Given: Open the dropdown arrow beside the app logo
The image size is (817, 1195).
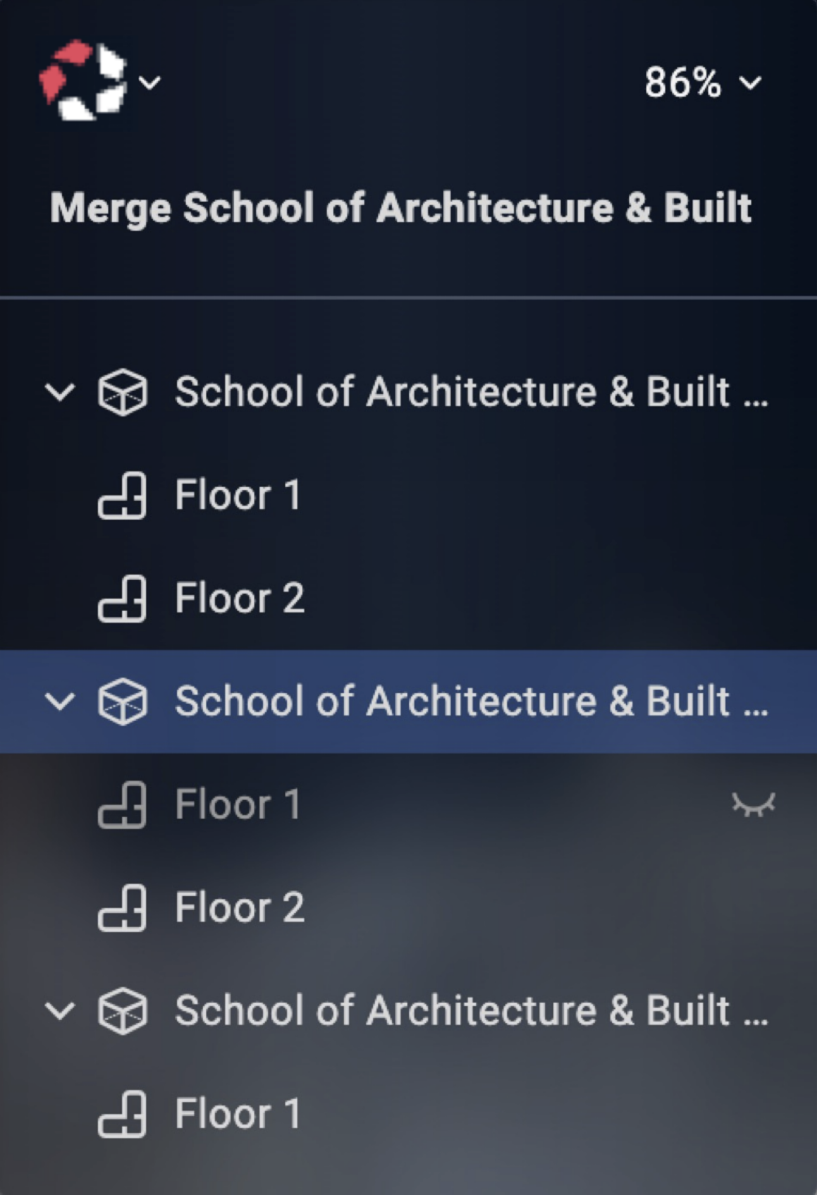Looking at the screenshot, I should click(x=150, y=82).
